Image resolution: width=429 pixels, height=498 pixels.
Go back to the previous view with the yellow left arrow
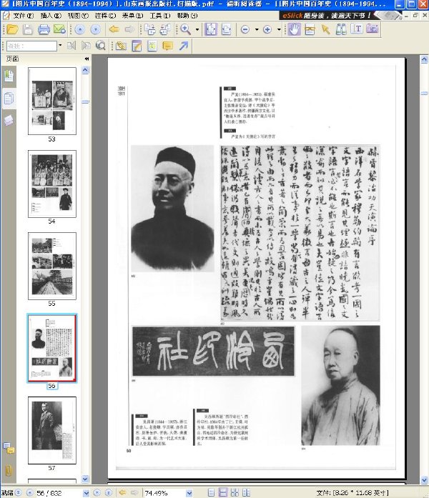coord(114,29)
